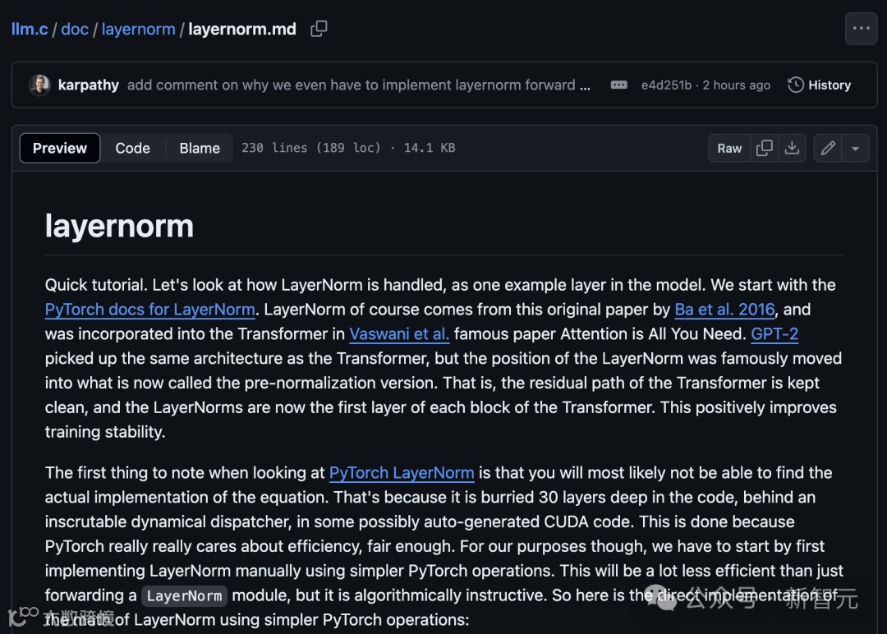Open the layernorm folder breadcrumb
The width and height of the screenshot is (887, 634).
[x=138, y=29]
